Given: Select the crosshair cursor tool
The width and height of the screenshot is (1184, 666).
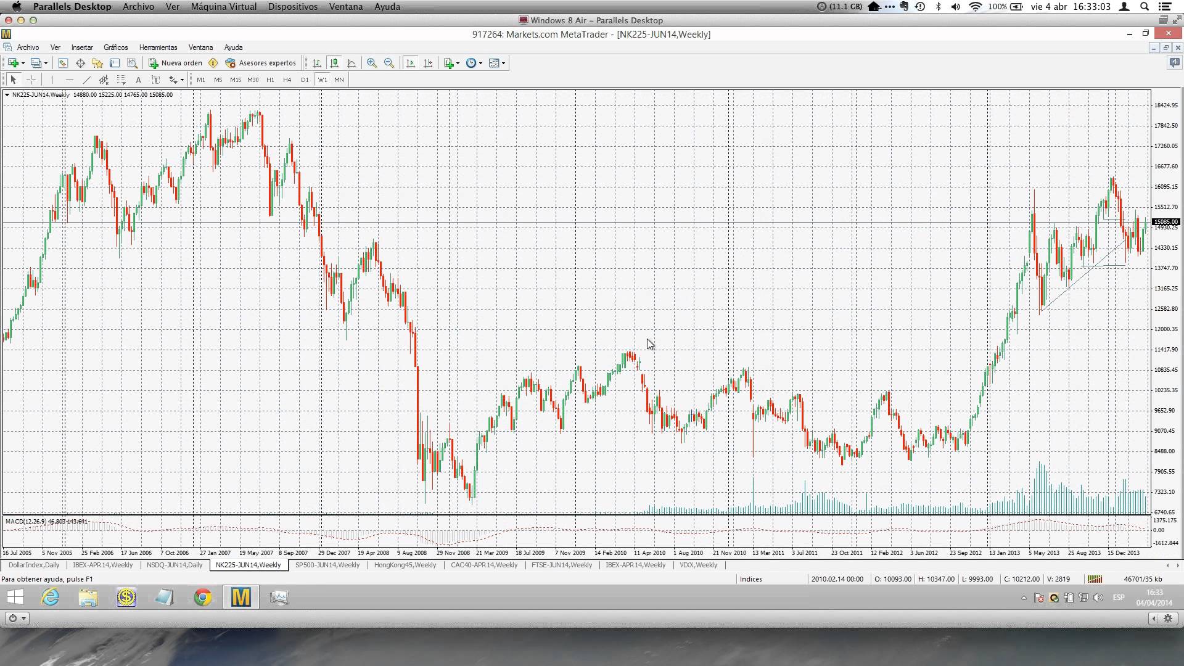Looking at the screenshot, I should tap(31, 80).
